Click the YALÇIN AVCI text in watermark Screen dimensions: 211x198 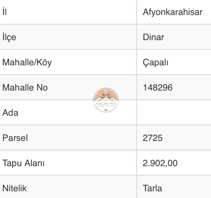point(106,104)
